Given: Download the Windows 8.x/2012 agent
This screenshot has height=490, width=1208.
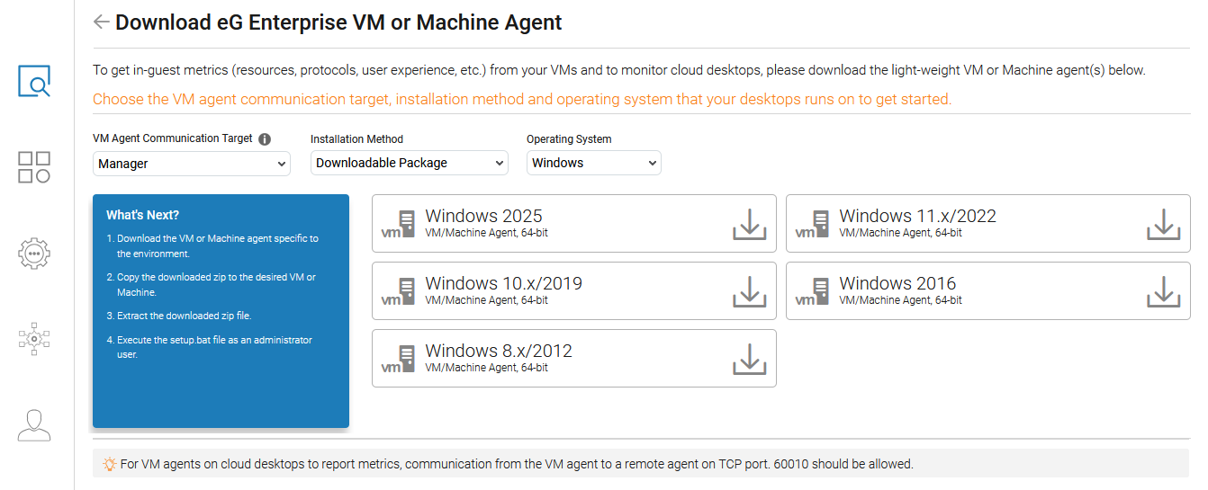Looking at the screenshot, I should tap(749, 360).
